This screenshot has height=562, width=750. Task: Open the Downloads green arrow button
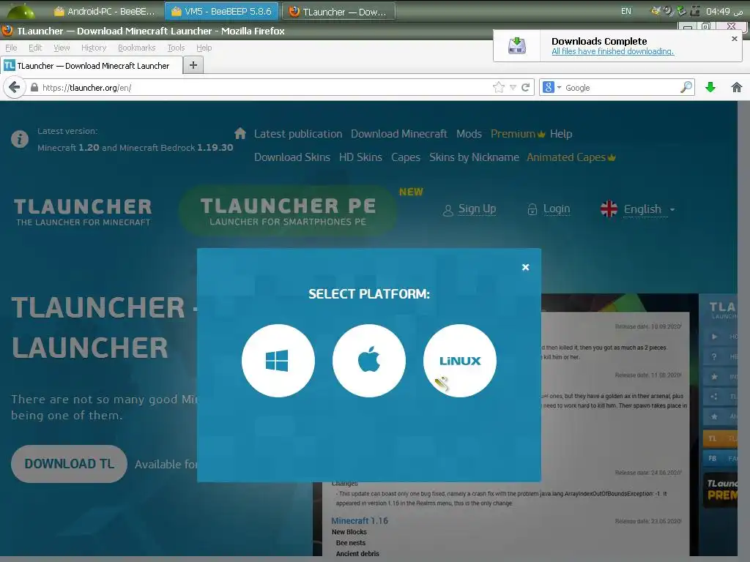click(710, 88)
